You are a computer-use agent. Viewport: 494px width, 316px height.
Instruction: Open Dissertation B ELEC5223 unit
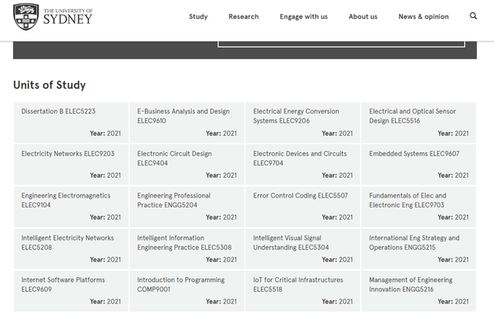click(71, 123)
